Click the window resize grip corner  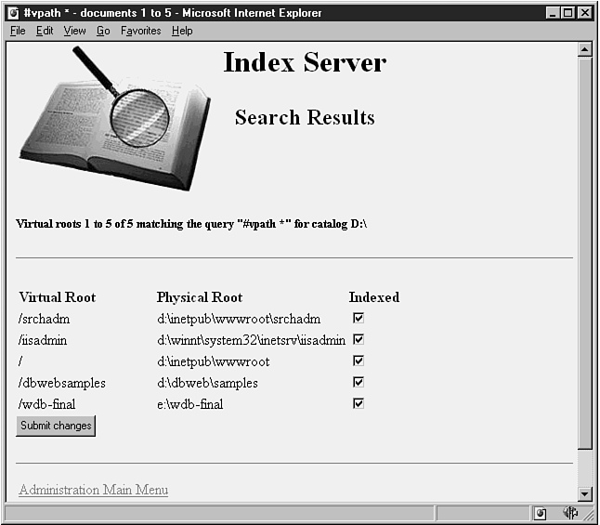pos(589,515)
